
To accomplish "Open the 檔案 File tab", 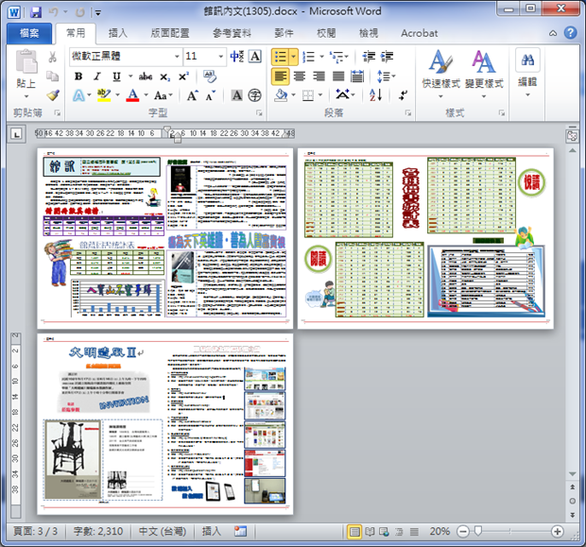I will (x=29, y=33).
